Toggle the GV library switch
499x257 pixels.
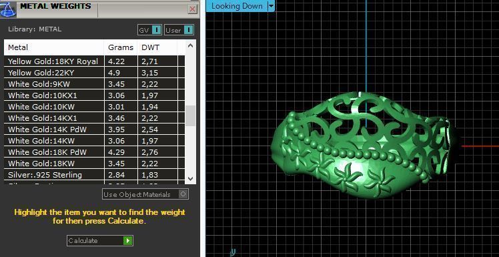(150, 30)
